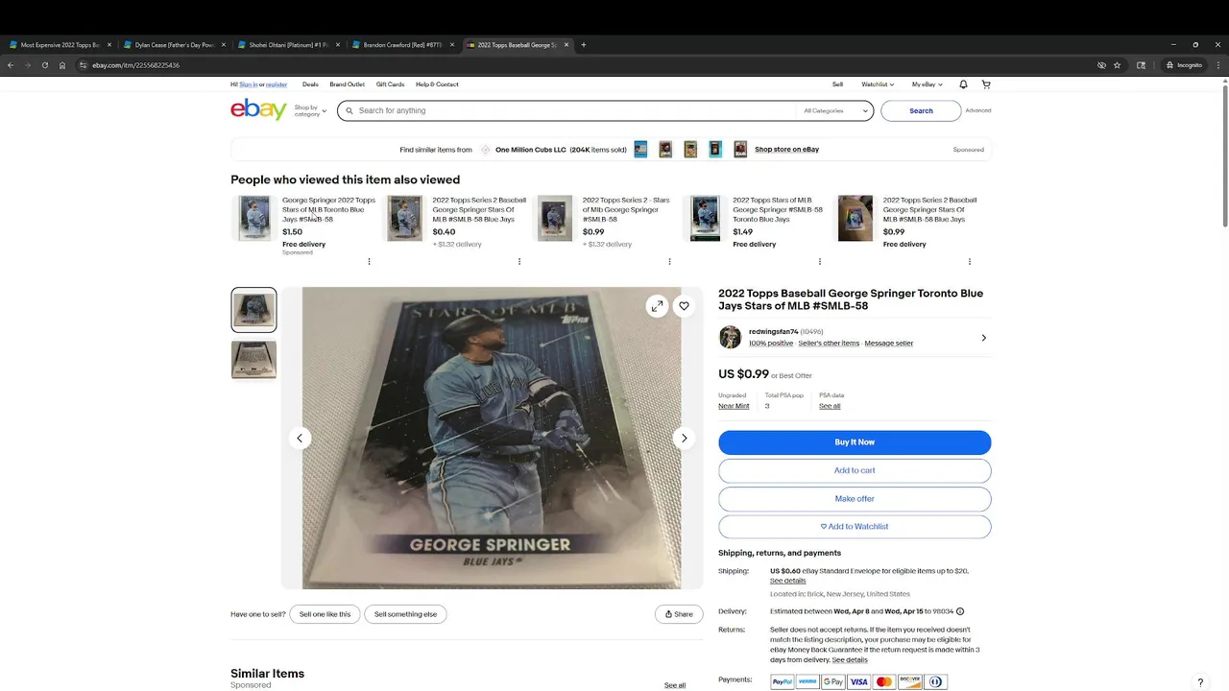Image resolution: width=1229 pixels, height=691 pixels.
Task: Click Sell something else button
Action: [x=405, y=614]
